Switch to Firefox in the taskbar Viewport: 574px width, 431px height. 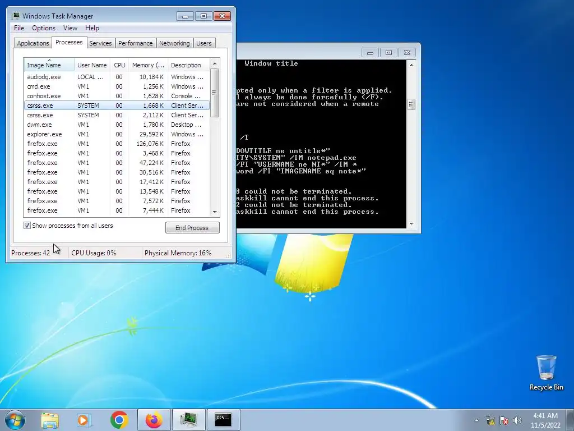(154, 420)
